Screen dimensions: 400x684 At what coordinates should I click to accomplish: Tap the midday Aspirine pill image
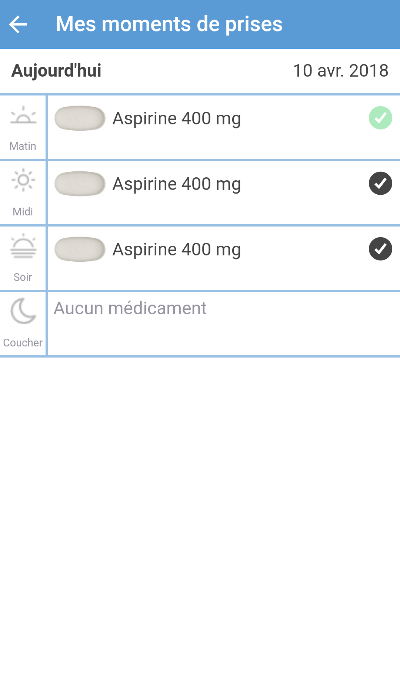[x=80, y=184]
